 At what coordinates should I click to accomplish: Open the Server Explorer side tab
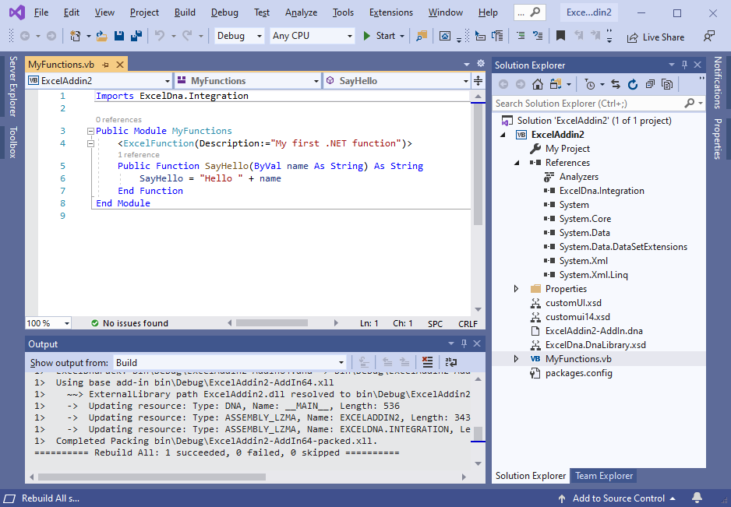click(12, 86)
